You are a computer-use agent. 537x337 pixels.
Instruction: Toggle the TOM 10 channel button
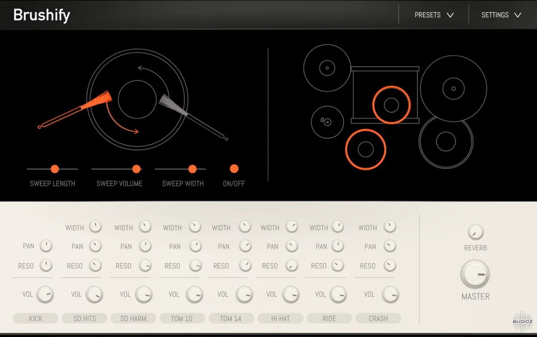point(182,318)
